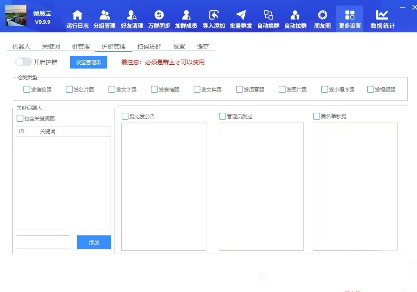
Task: Tick the 管理员跳过 checkbox
Action: point(223,116)
